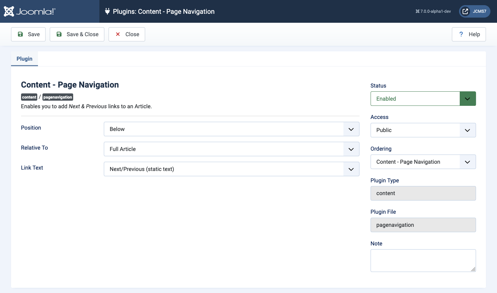The image size is (497, 293).
Task: Click the Close button in toolbar
Action: [x=127, y=34]
